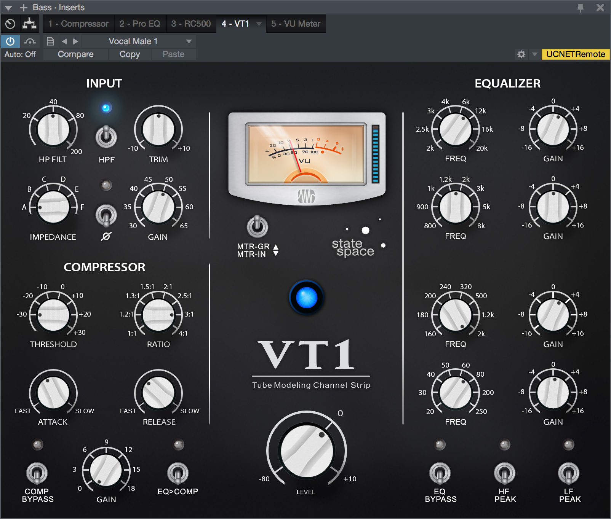The width and height of the screenshot is (611, 519).
Task: Open the routing/channel editor icon
Action: click(29, 24)
